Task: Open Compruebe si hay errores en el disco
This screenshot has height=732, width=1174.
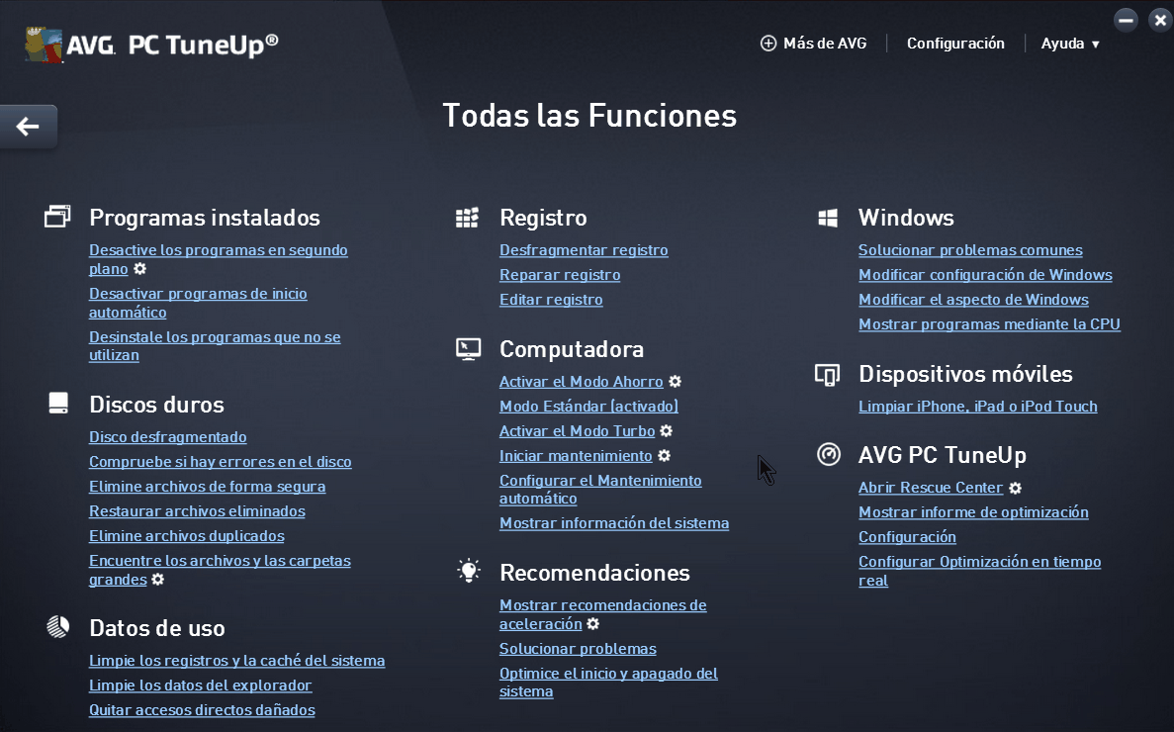Action: 221,461
